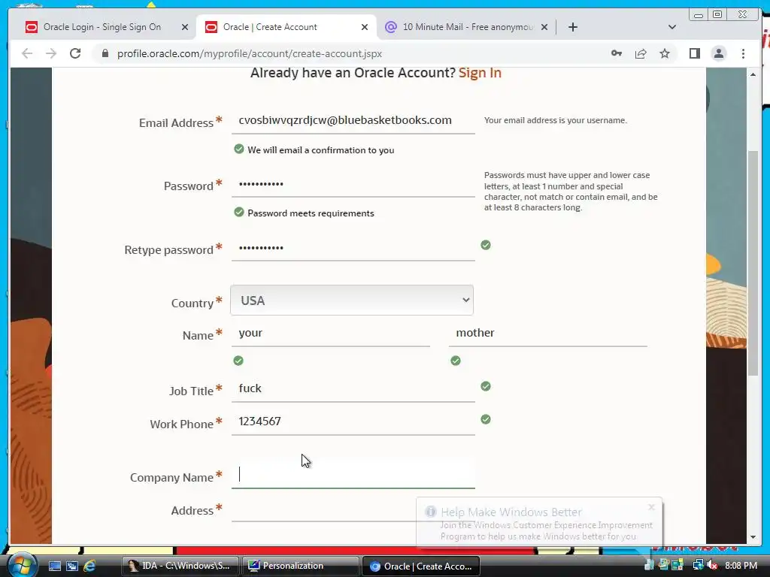The width and height of the screenshot is (770, 577).
Task: Close the 10 Minute Mail tab
Action: (x=544, y=27)
